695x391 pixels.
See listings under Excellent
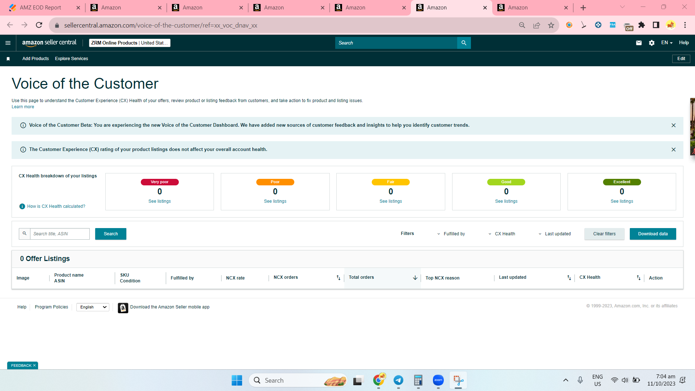[622, 201]
